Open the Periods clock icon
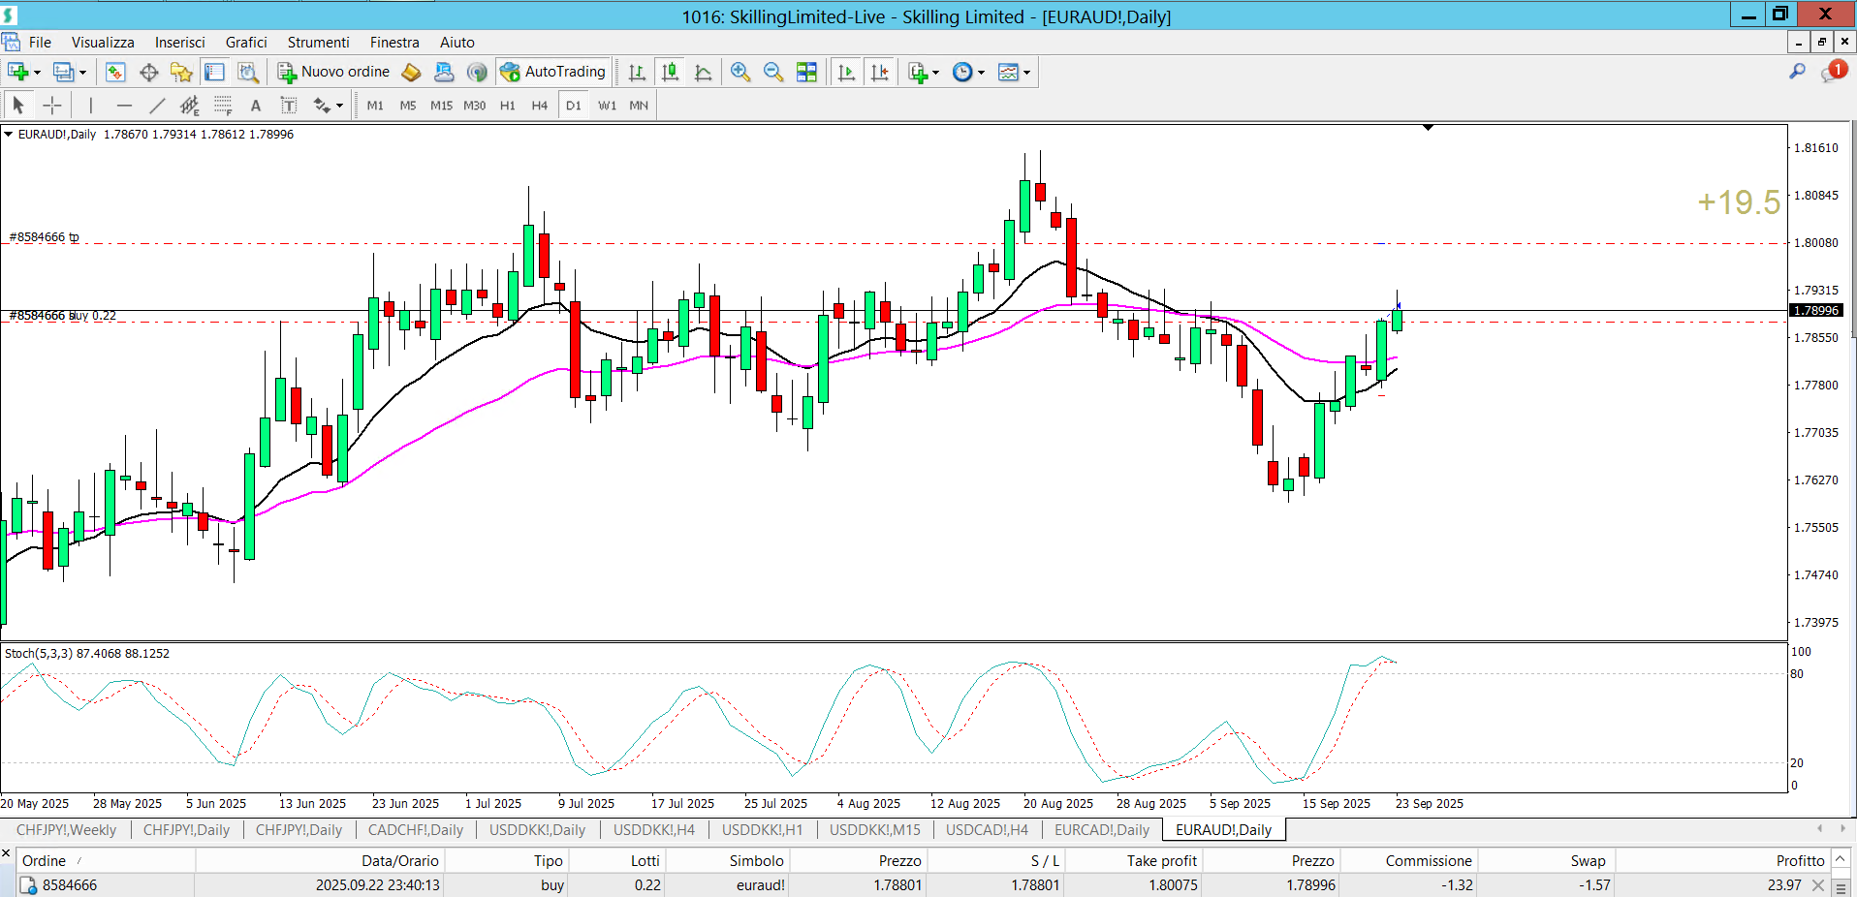Viewport: 1857px width, 897px height. (962, 72)
